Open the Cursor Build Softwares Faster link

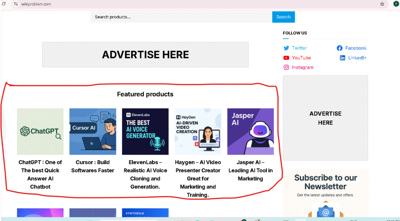(x=93, y=166)
